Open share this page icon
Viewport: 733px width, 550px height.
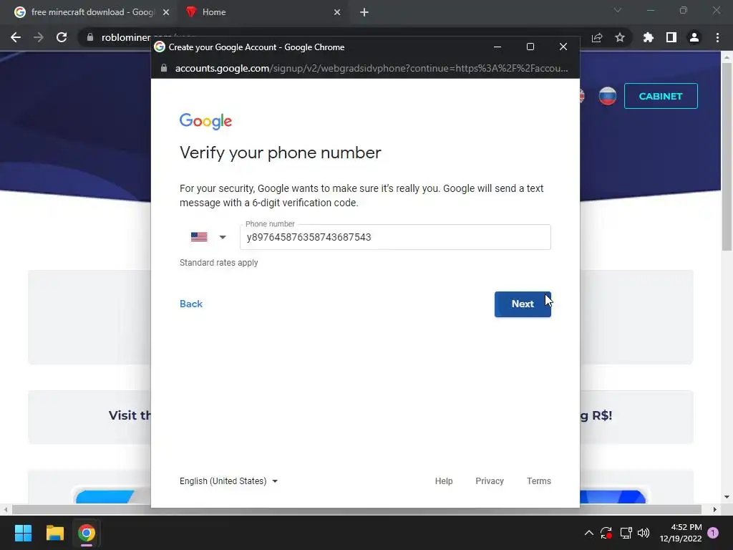597,37
